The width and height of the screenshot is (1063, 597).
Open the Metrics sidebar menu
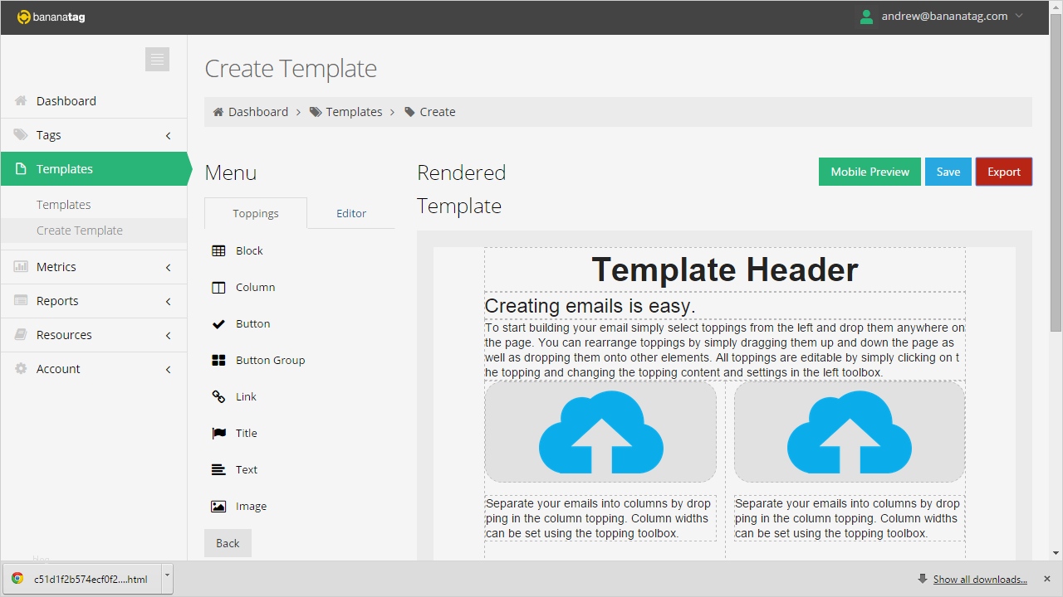94,266
